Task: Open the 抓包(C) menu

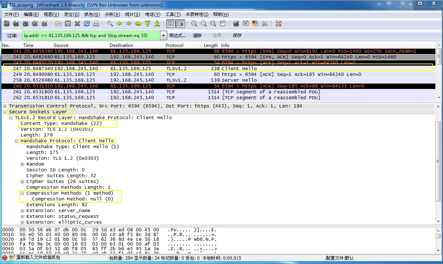Action: click(92, 15)
